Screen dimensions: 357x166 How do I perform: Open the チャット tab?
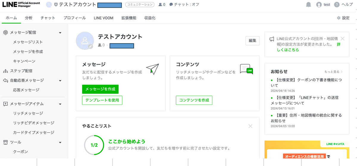(48, 18)
